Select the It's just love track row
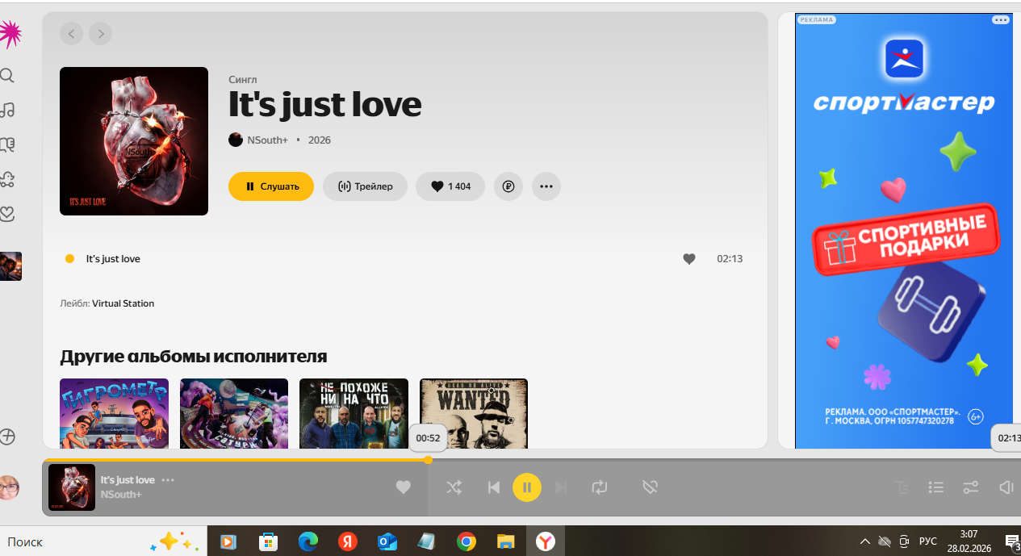The image size is (1021, 556). [404, 259]
